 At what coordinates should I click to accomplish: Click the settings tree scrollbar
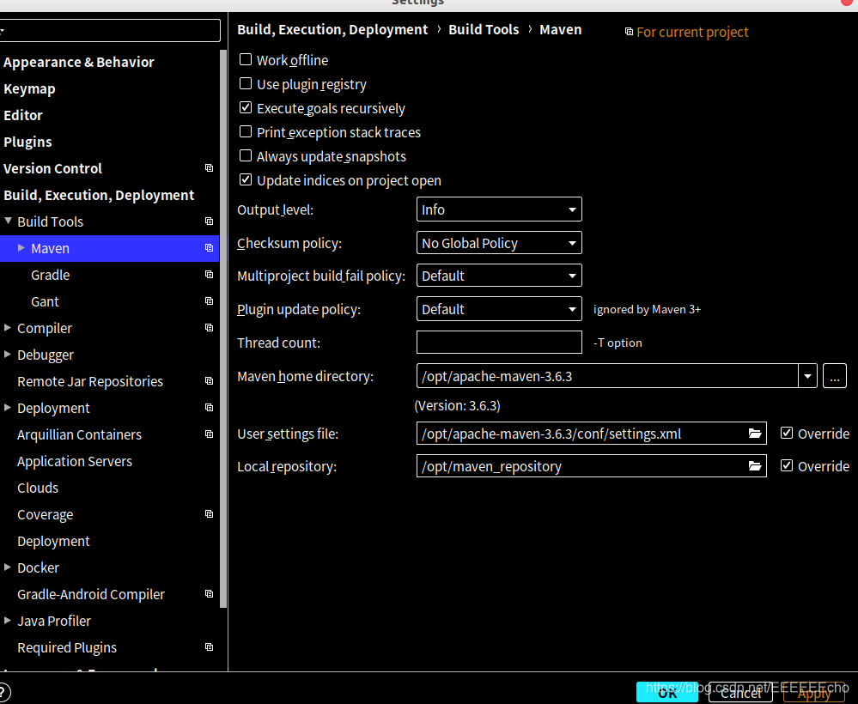223,328
